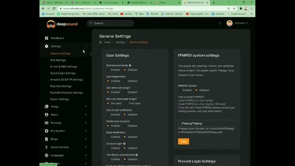Viewport: 295px width, 166px height.
Task: Open Social Login Settings
Action: [x=63, y=73]
